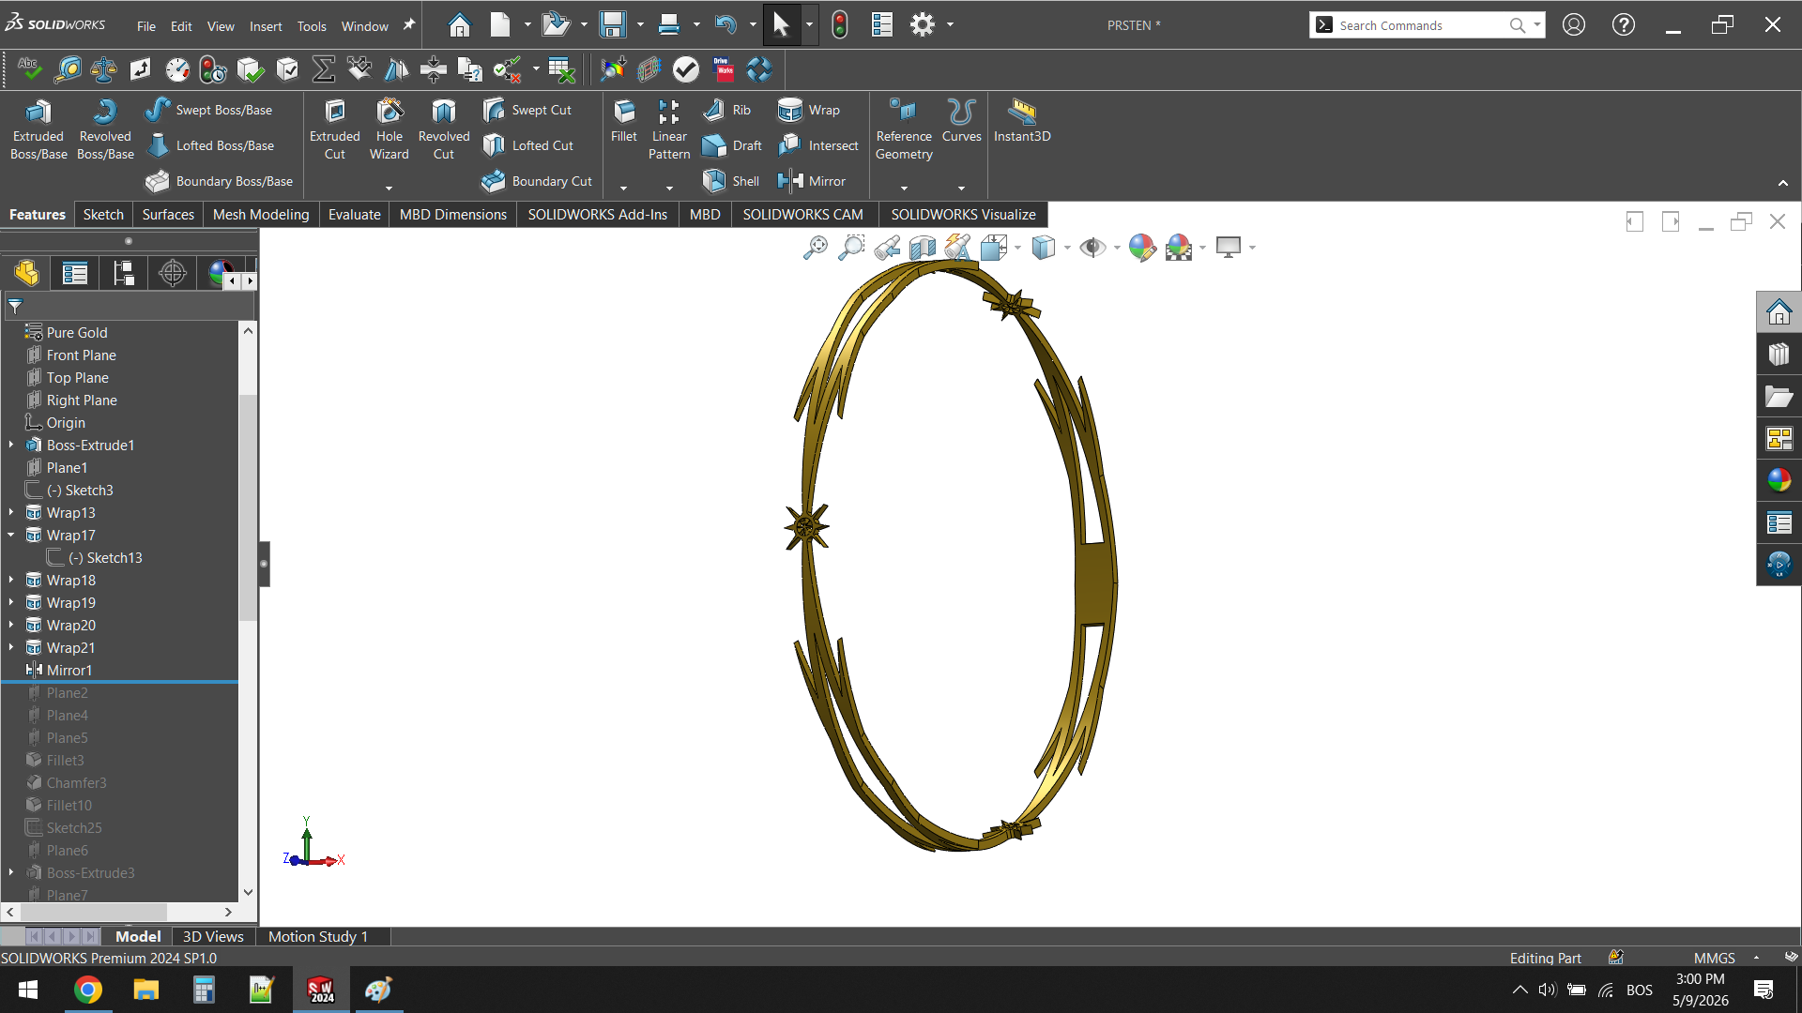Switch to the Surfaces tab

[168, 214]
